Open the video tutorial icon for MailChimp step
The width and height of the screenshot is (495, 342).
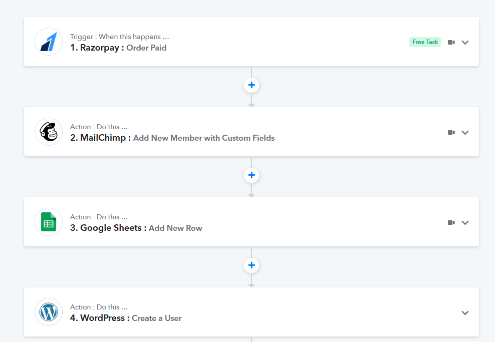point(451,133)
